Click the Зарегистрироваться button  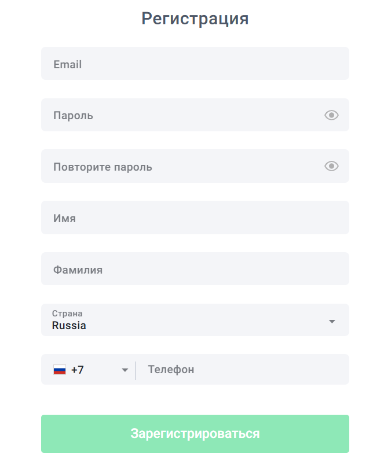pyautogui.click(x=195, y=433)
